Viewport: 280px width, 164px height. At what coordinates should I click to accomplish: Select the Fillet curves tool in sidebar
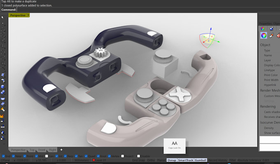[2, 69]
